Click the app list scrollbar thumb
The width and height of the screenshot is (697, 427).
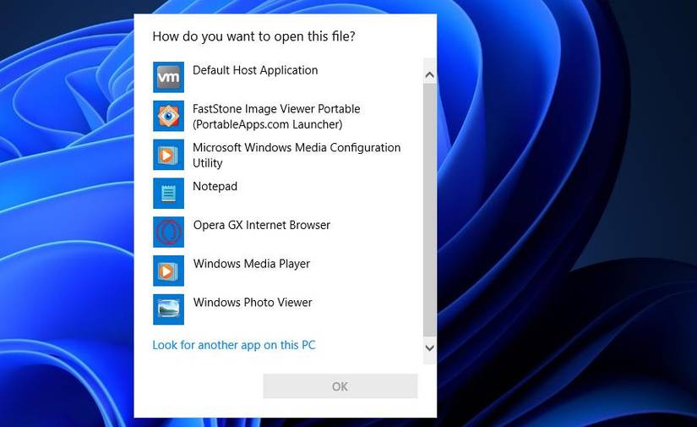coord(429,210)
